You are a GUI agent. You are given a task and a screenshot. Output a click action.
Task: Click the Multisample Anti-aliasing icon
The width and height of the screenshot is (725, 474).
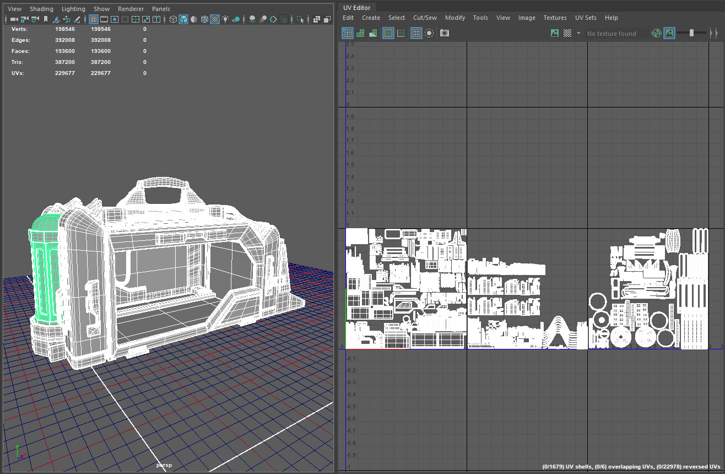(273, 19)
